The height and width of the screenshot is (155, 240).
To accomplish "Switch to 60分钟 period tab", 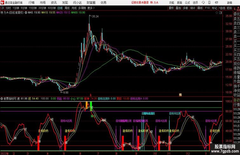I will point(52,8).
